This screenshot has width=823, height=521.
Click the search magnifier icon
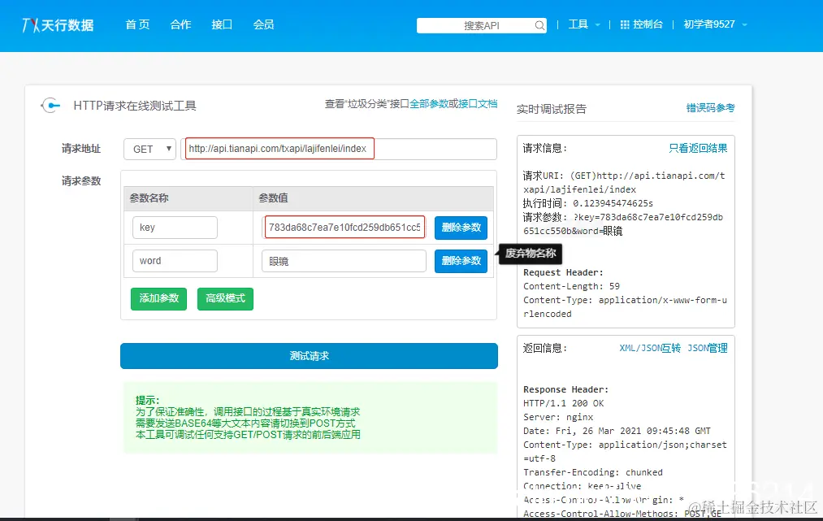point(539,25)
